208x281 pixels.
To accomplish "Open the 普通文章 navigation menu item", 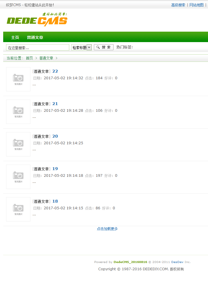I will pyautogui.click(x=35, y=37).
